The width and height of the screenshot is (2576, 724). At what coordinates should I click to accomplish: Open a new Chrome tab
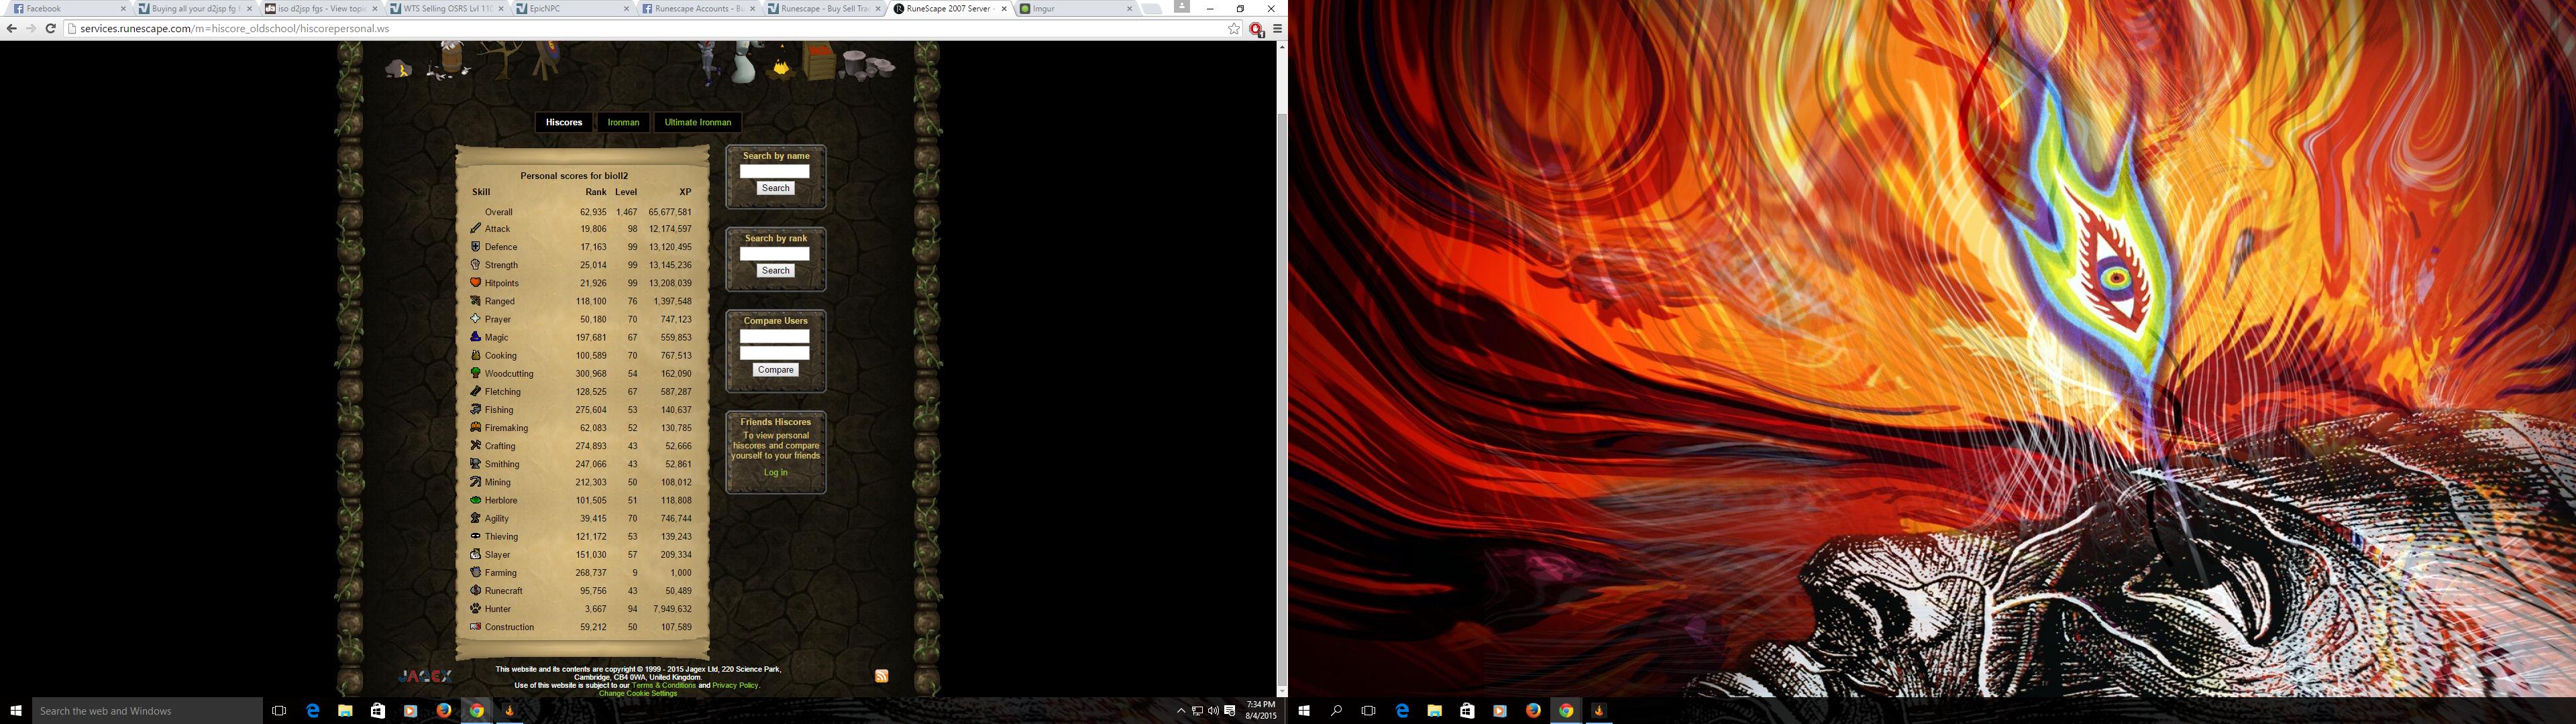1153,9
